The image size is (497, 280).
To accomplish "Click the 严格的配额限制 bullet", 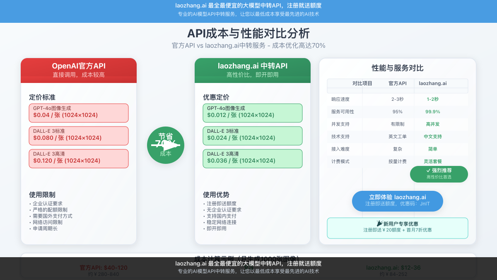I will pos(48,210).
